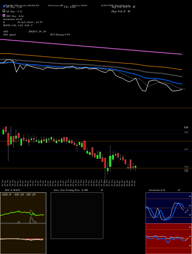Click the last green candlestick on the chart
Screen dimensions: 192x254
coord(136,167)
